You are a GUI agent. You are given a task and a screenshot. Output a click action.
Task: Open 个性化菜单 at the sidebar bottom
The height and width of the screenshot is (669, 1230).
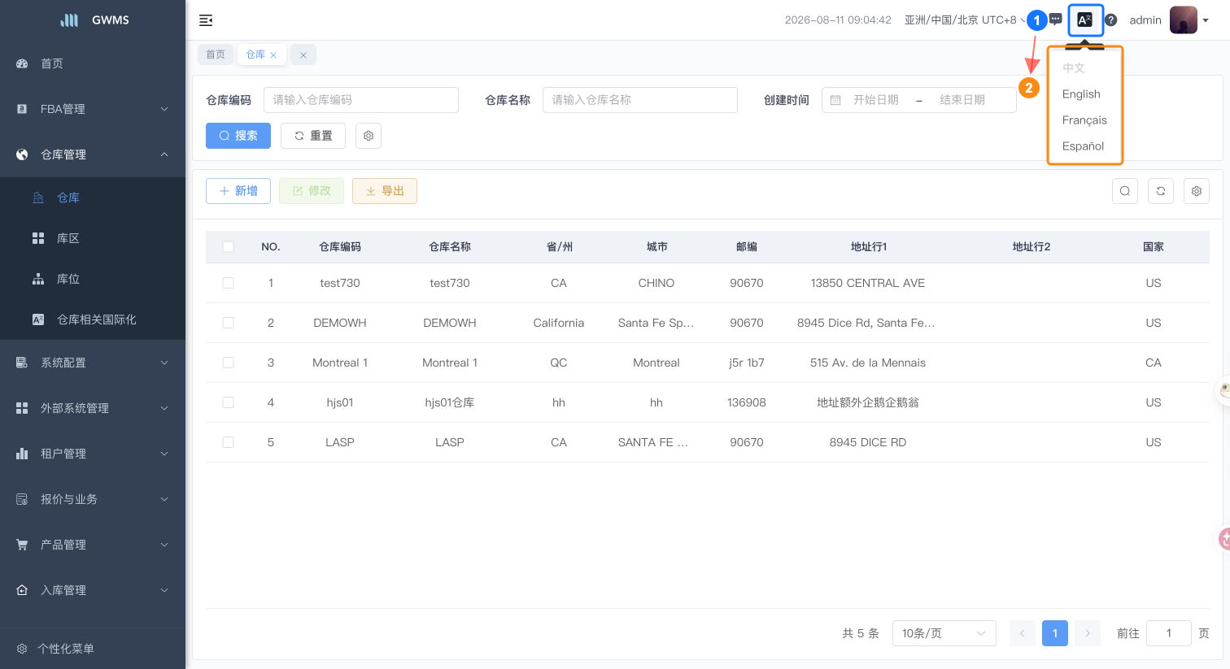click(93, 649)
